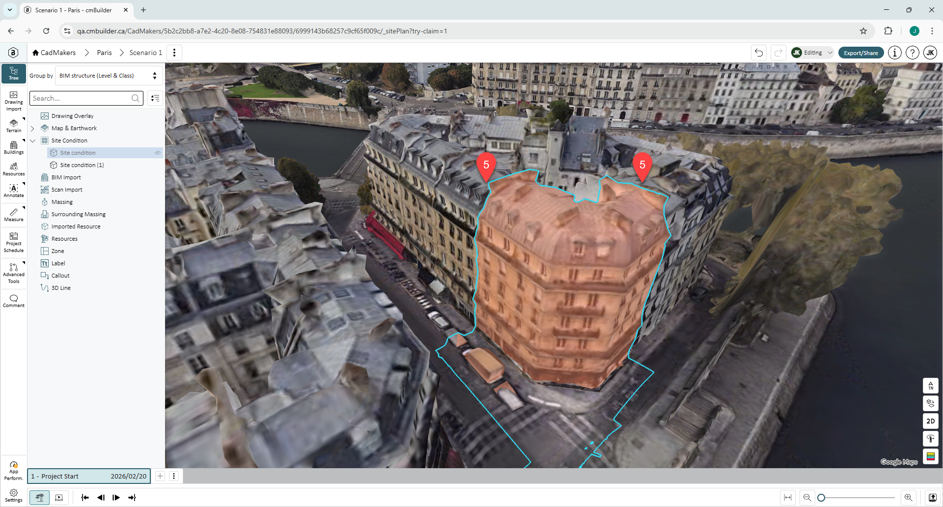Select the BIM Import tree item
Viewport: 943px width, 507px height.
pyautogui.click(x=66, y=177)
